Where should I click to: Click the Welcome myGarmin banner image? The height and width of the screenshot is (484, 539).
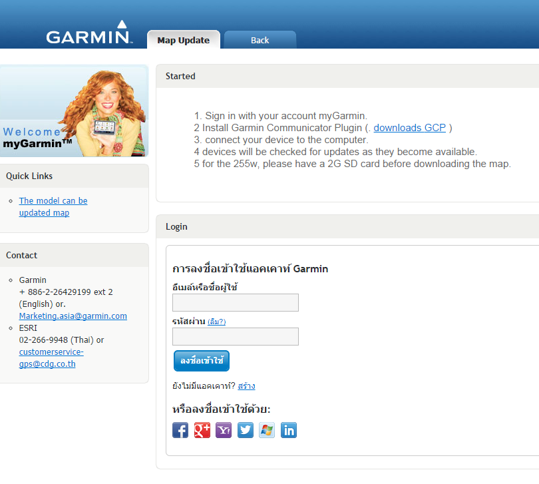(x=74, y=111)
